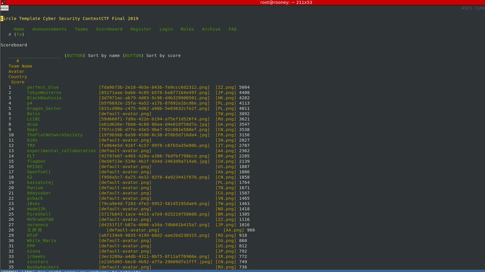485x272 pixels.
Task: Open the Rules link
Action: (x=187, y=29)
